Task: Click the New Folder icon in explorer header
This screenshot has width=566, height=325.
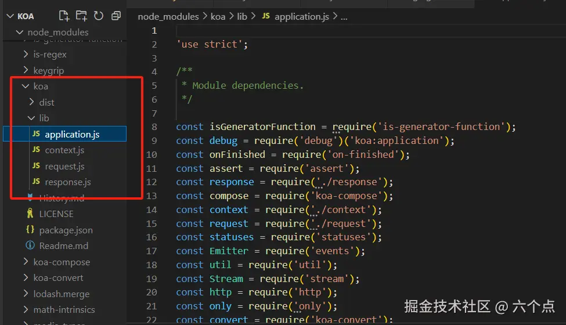Action: click(81, 16)
